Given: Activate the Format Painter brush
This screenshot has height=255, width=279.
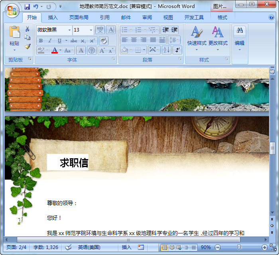Looking at the screenshot, I should (28, 46).
